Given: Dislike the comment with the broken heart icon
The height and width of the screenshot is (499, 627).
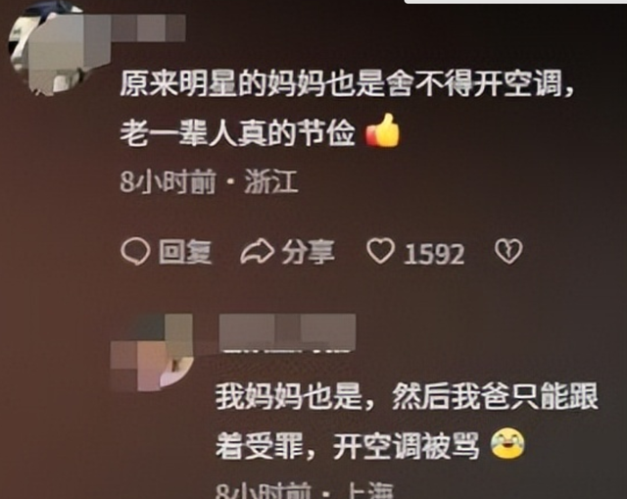Looking at the screenshot, I should click(508, 251).
